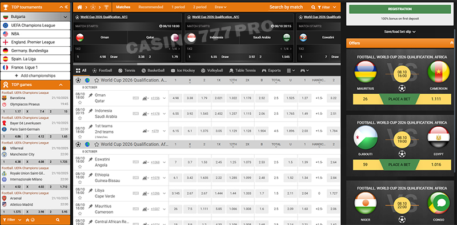
Task: Favorite the Oman vs Qatar match star
Action: point(80,103)
